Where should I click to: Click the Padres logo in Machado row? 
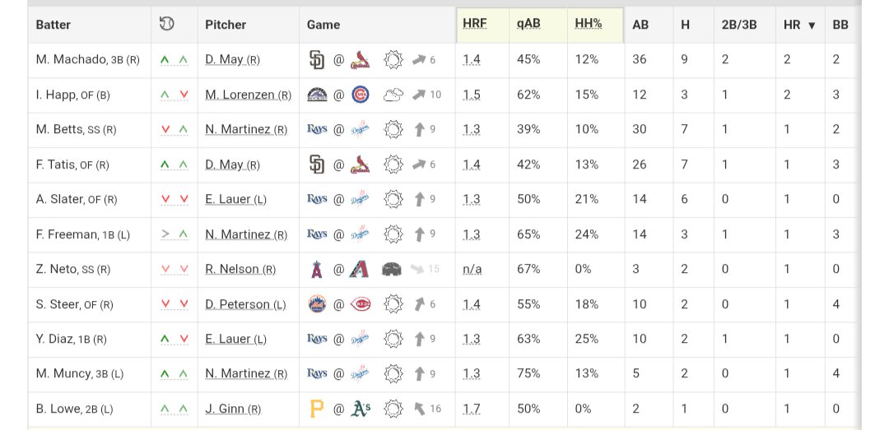coord(317,59)
